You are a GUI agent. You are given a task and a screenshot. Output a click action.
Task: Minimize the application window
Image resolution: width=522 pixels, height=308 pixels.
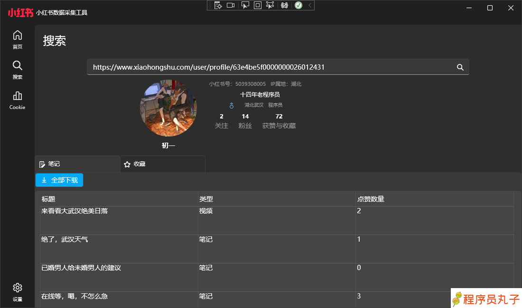[x=469, y=8]
